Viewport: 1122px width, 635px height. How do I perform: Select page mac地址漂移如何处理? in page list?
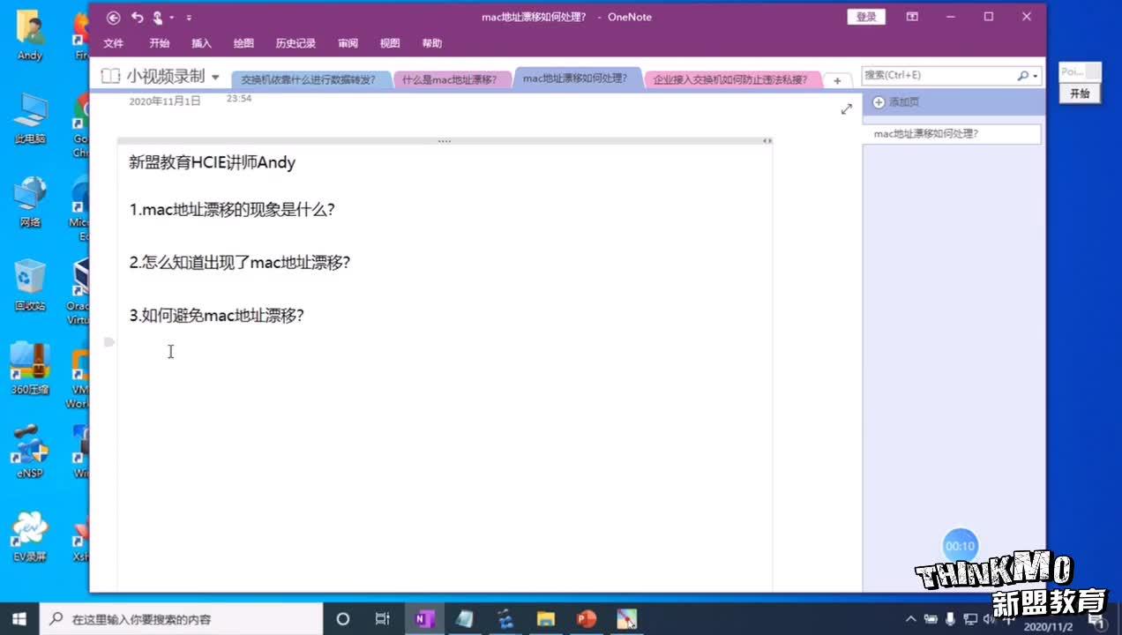point(952,134)
